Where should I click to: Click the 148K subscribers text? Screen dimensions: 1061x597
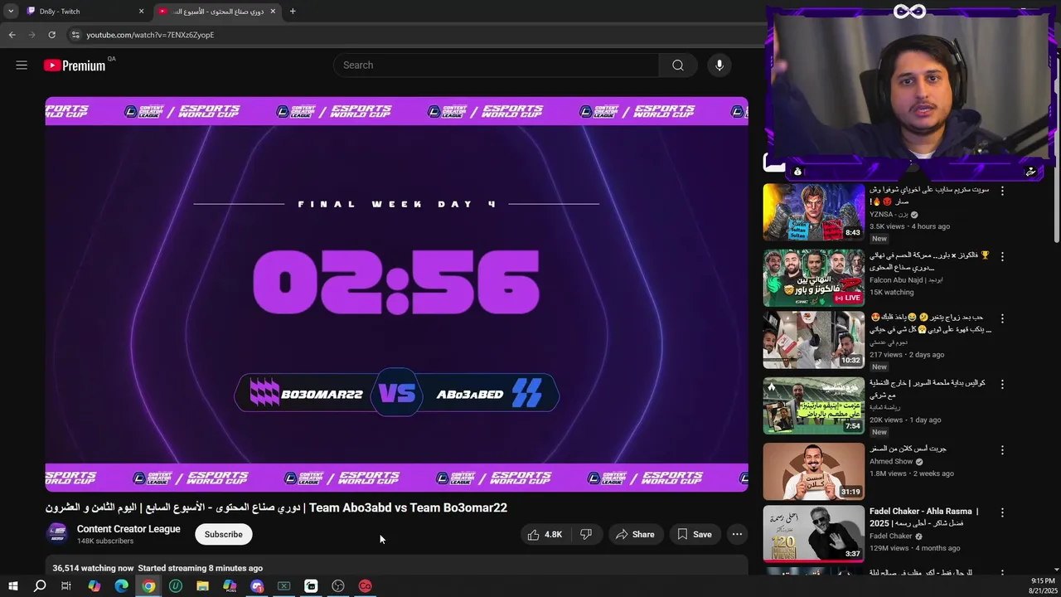pyautogui.click(x=105, y=541)
